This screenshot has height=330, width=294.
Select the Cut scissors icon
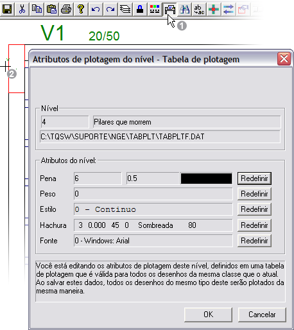[x=22, y=9]
